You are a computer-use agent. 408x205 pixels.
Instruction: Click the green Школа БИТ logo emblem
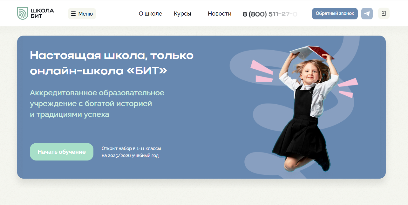23,14
